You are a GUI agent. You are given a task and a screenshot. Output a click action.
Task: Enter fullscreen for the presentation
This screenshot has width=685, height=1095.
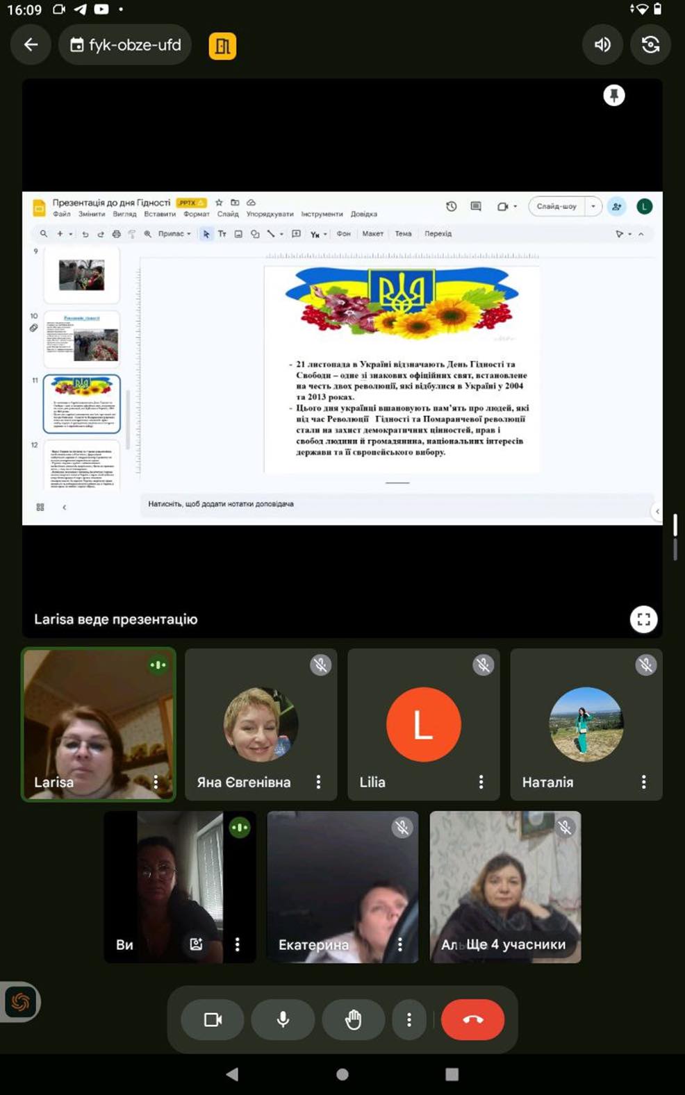point(643,619)
